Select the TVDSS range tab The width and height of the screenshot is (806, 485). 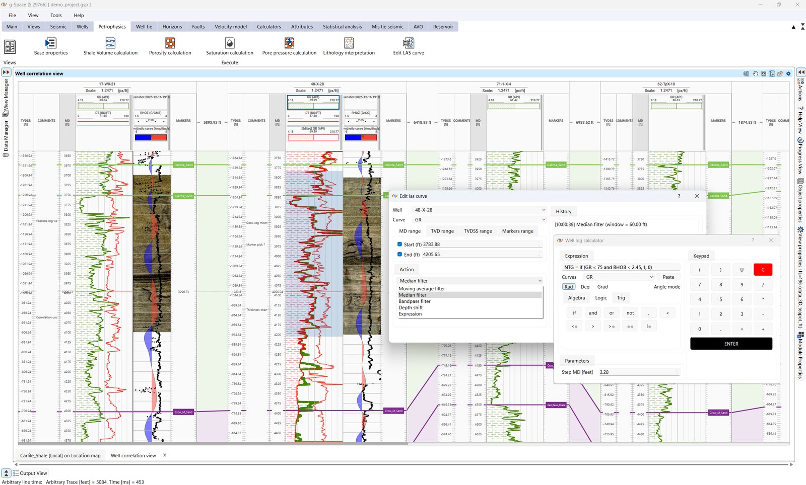(x=478, y=231)
